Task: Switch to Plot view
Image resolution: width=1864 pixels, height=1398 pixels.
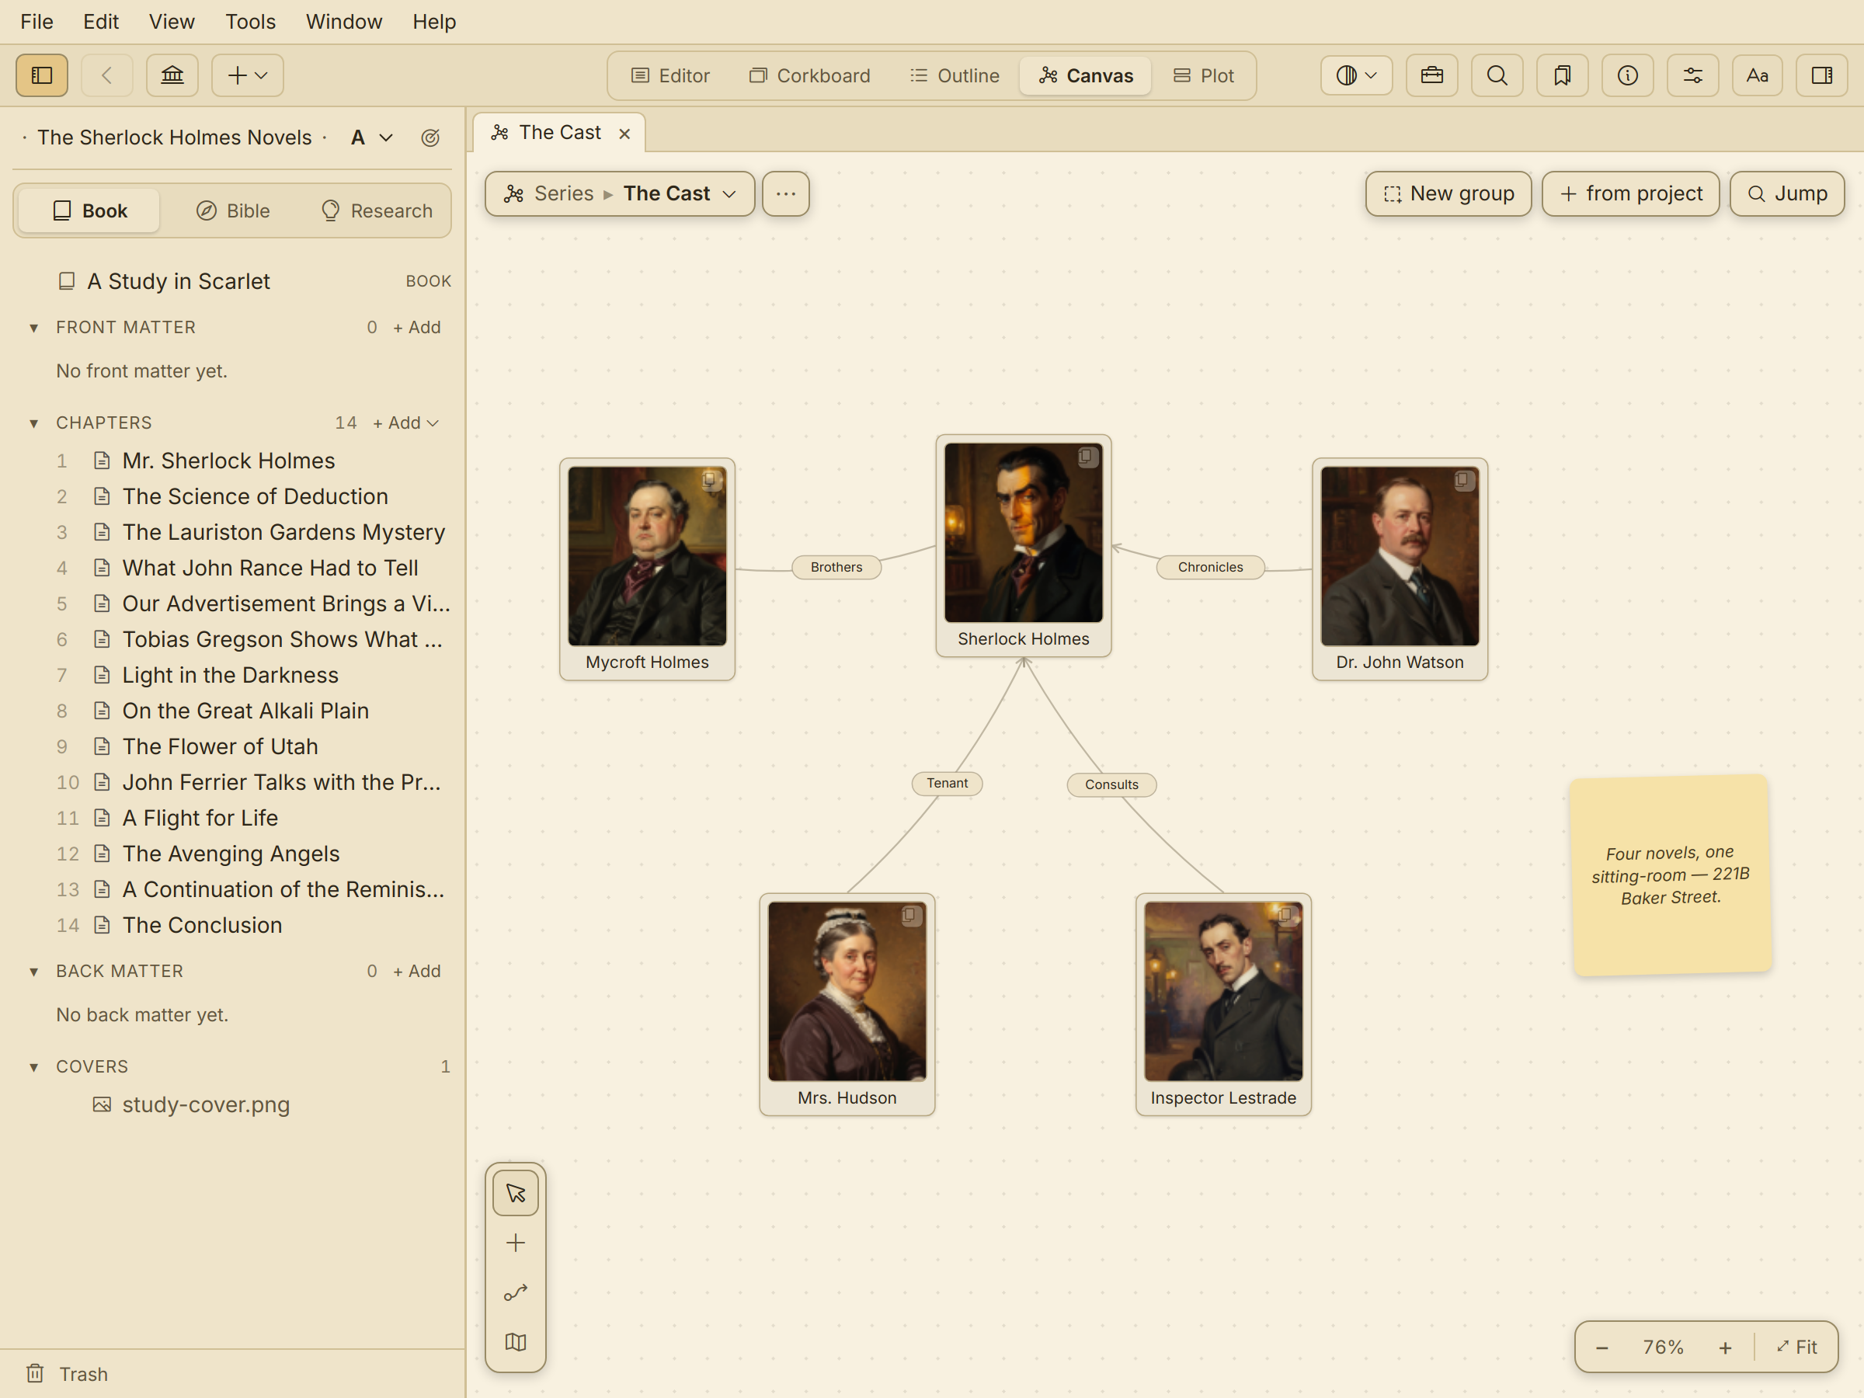Action: [1203, 76]
